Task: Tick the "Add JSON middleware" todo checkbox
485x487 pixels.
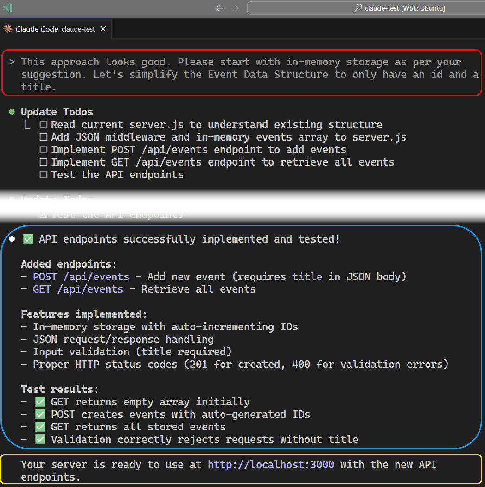Action: pyautogui.click(x=44, y=137)
